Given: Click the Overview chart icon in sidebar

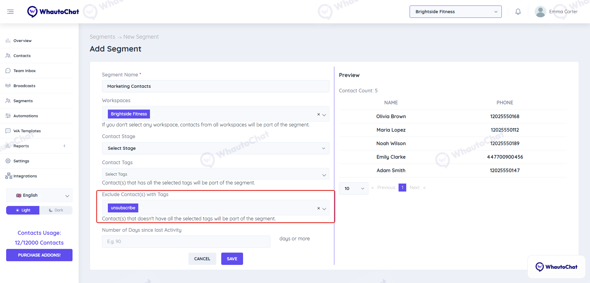Looking at the screenshot, I should point(8,41).
